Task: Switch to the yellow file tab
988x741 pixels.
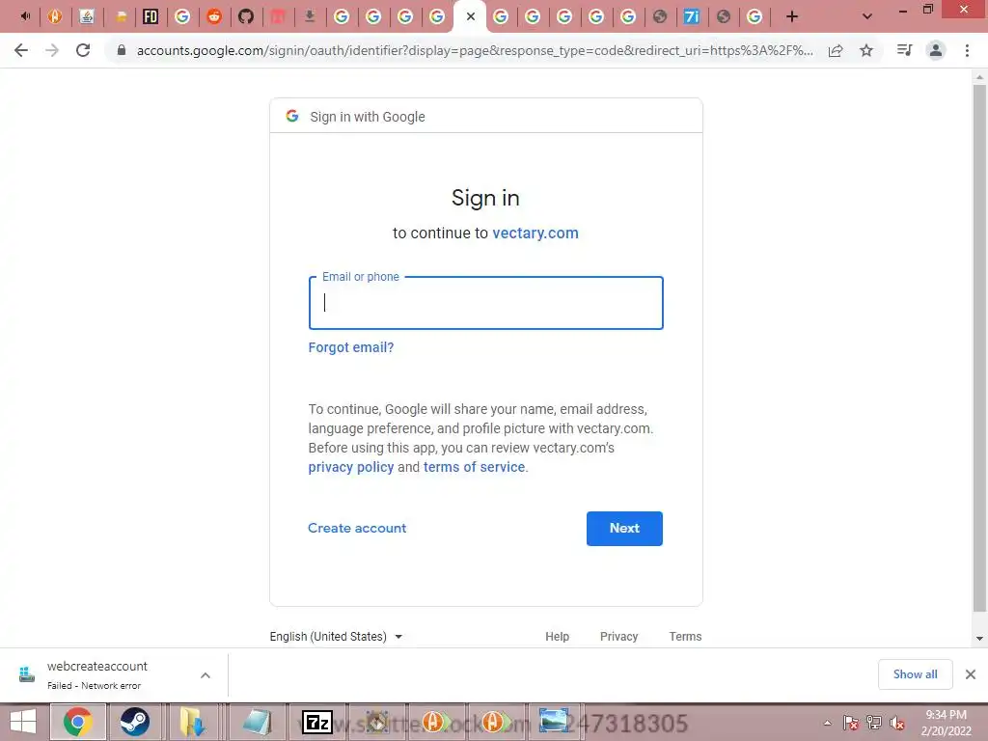Action: [x=121, y=17]
